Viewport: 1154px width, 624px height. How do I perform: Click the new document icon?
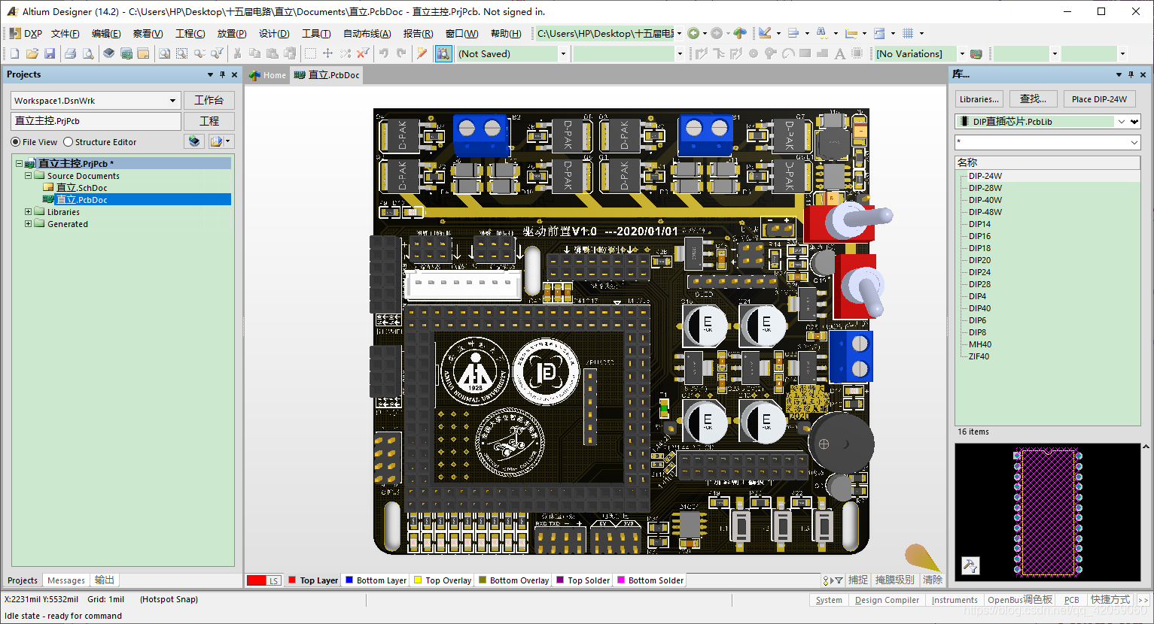coord(14,53)
